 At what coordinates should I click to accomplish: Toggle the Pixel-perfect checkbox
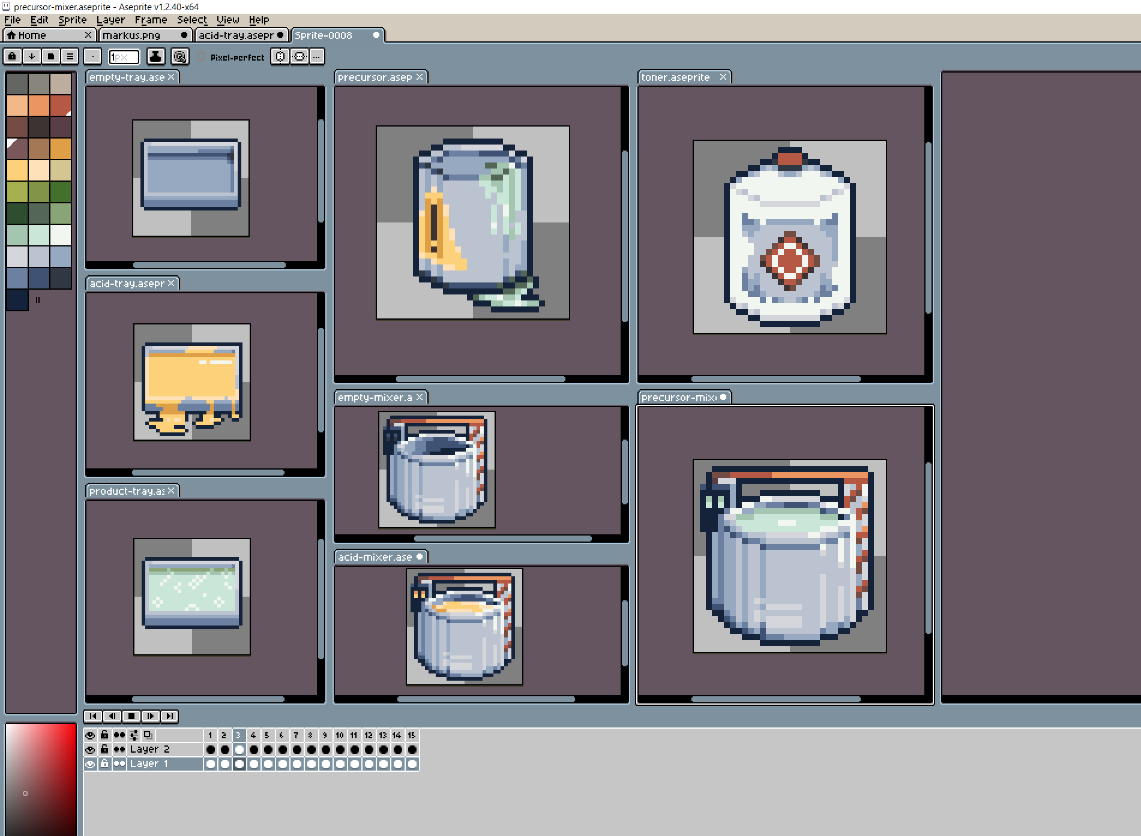coord(201,56)
